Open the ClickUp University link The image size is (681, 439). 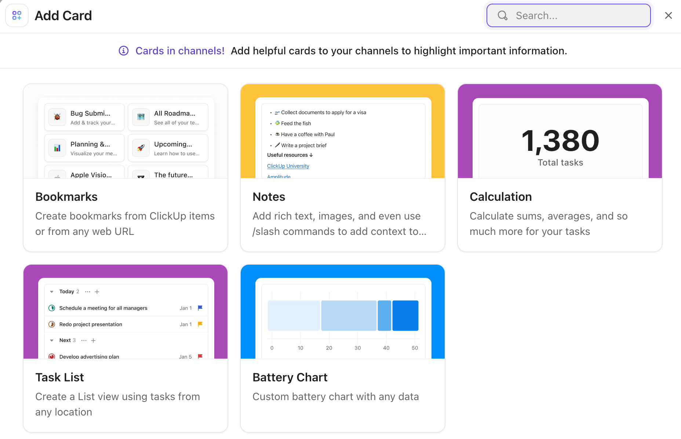click(288, 166)
